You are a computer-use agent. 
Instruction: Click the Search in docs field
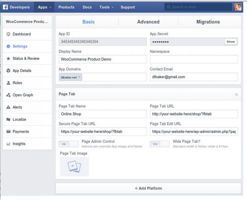click(x=198, y=7)
